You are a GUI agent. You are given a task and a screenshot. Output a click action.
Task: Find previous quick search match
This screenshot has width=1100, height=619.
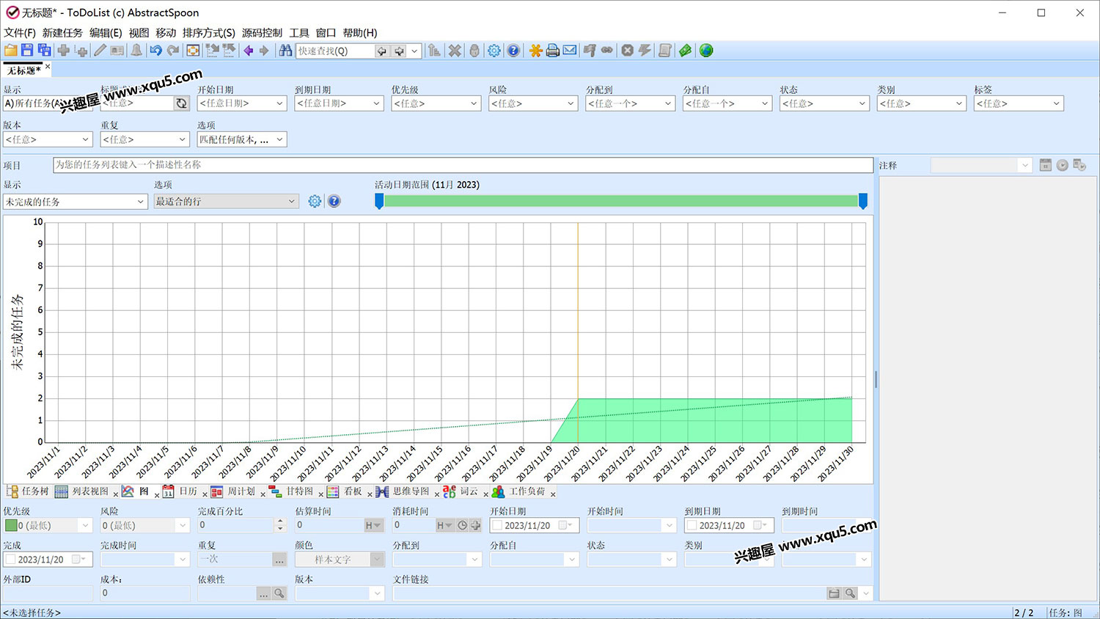point(381,51)
